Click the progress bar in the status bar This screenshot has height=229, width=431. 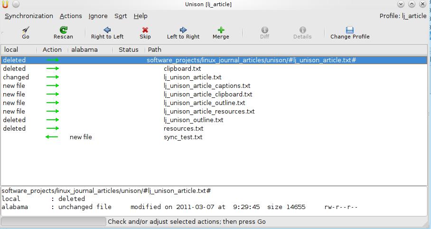click(53, 221)
